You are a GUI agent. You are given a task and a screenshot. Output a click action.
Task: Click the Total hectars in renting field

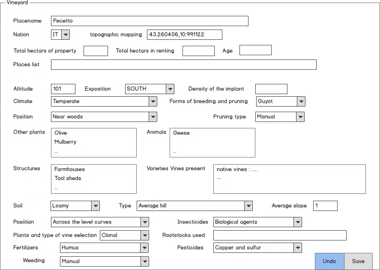pyautogui.click(x=198, y=51)
